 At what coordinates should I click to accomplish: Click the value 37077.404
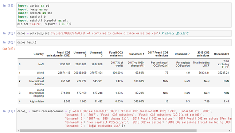coord(96,73)
